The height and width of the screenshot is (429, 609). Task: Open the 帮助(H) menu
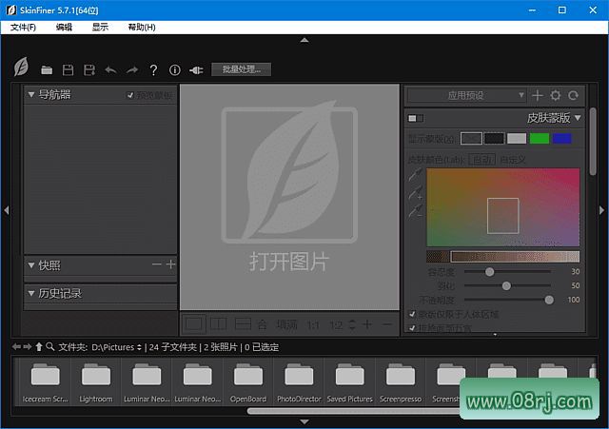click(x=142, y=28)
